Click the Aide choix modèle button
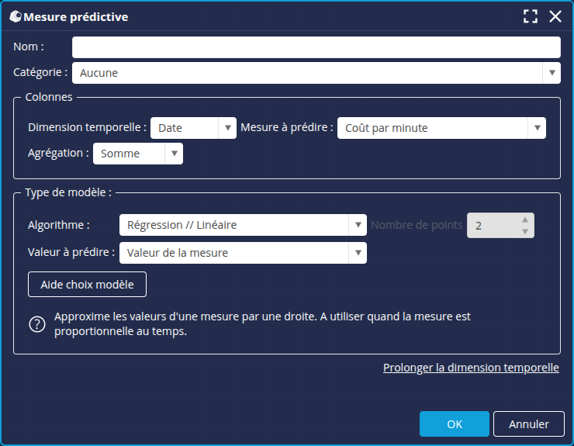The width and height of the screenshot is (574, 446). 87,285
